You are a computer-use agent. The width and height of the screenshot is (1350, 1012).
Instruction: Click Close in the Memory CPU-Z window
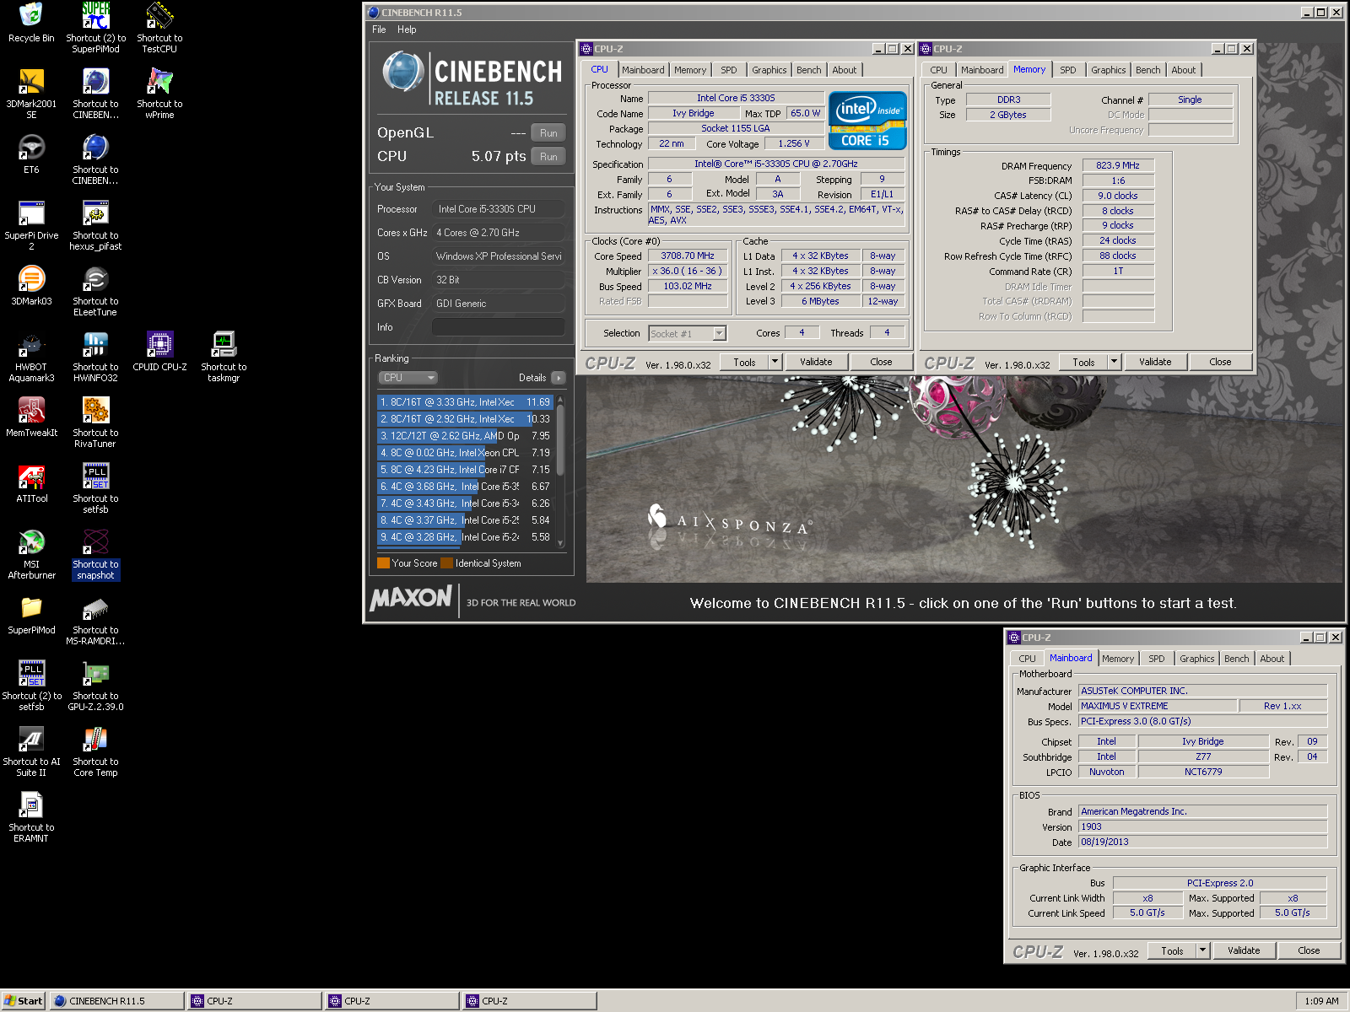[1220, 362]
